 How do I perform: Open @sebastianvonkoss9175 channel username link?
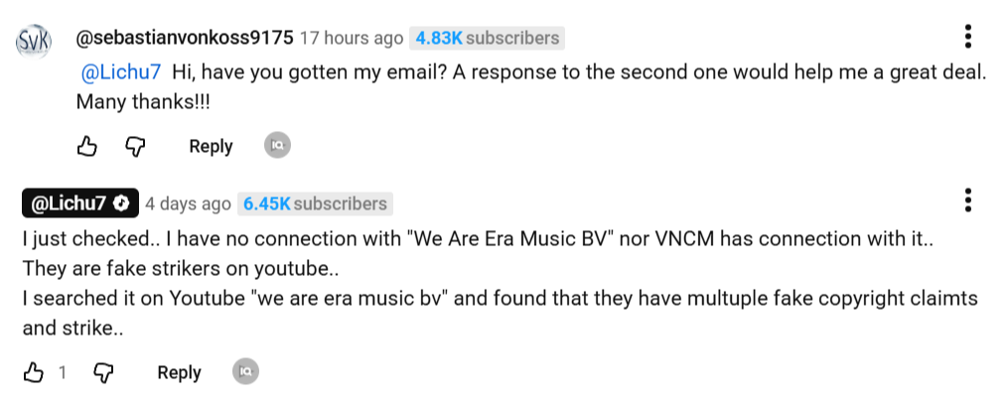[184, 39]
